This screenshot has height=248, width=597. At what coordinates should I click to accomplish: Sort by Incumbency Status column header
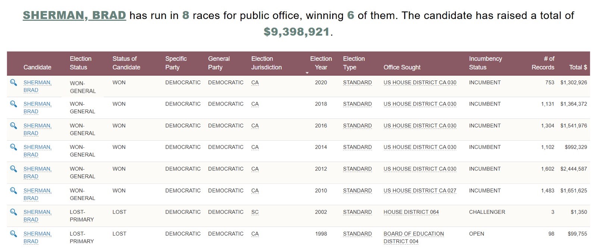point(485,63)
